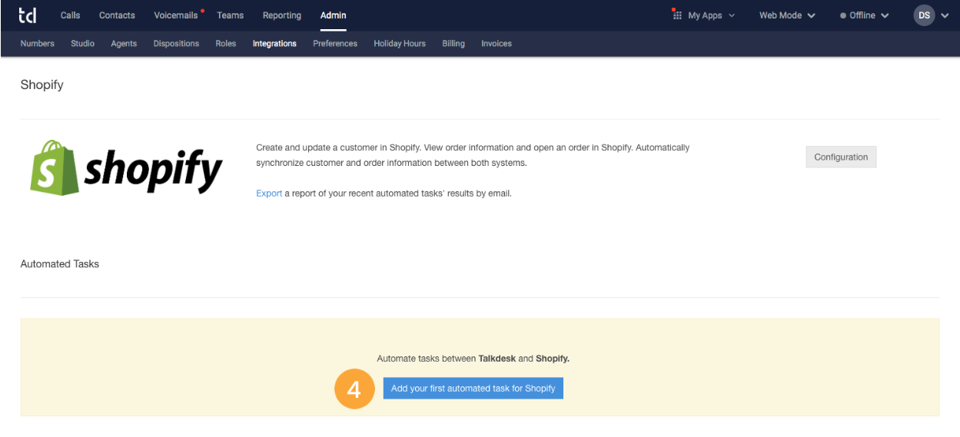Click the Shopify page heading
Screen dimensions: 960x437
coord(42,85)
